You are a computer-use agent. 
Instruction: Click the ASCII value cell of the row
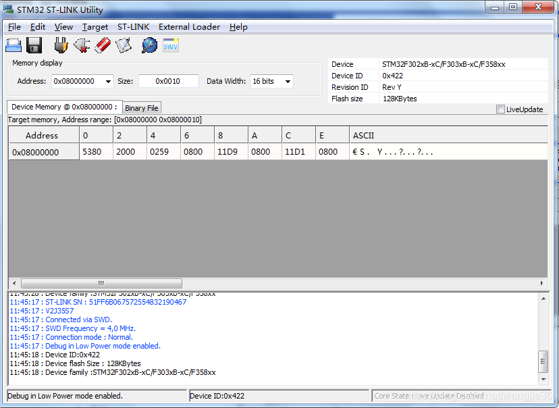coord(448,152)
